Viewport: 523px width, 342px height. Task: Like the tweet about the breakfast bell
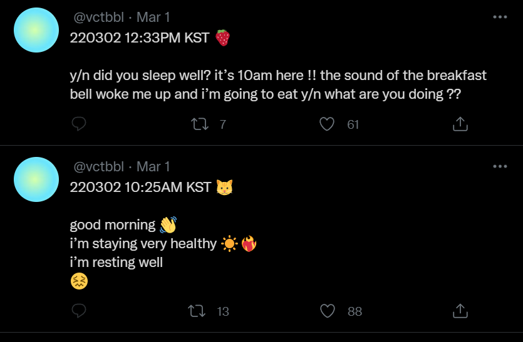327,124
